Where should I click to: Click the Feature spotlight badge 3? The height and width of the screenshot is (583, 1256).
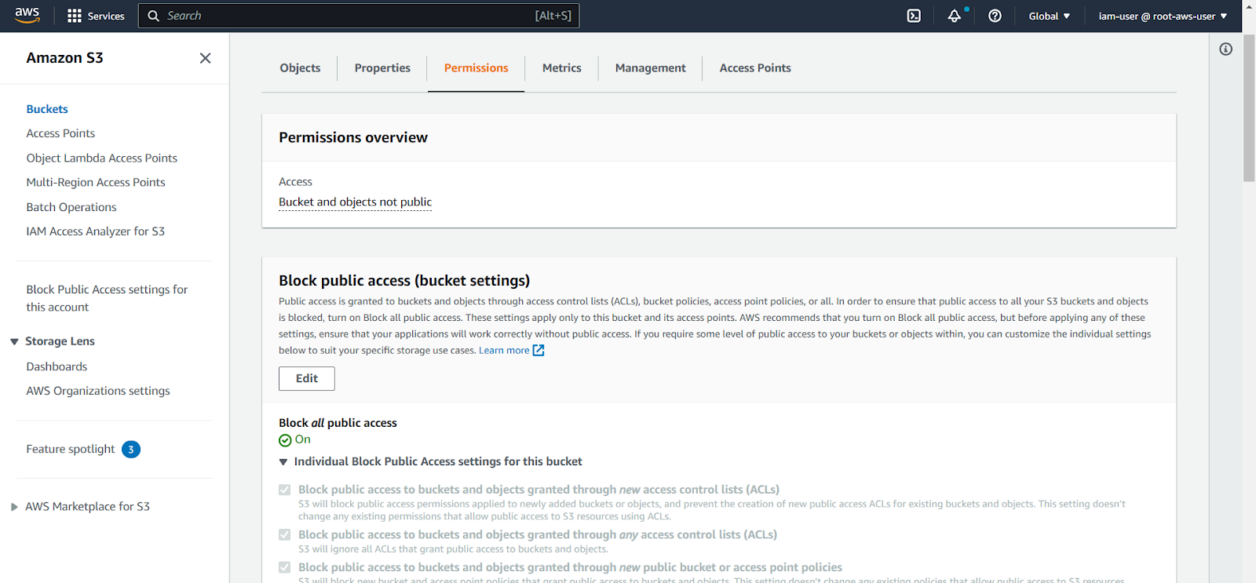(131, 450)
